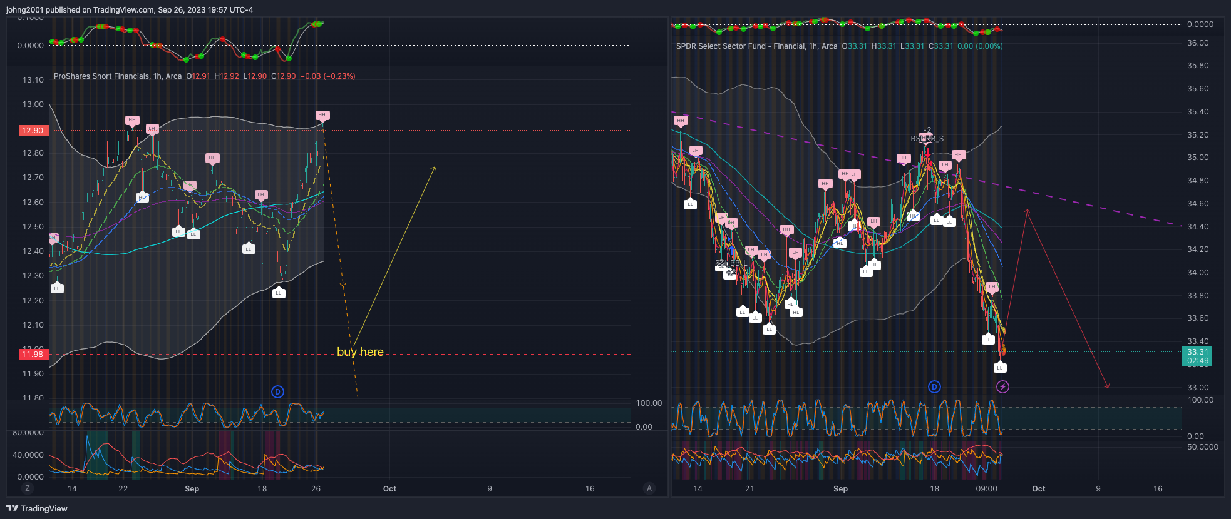Select the "buy here" text annotation
The height and width of the screenshot is (519, 1231).
pos(360,351)
